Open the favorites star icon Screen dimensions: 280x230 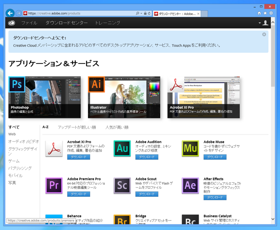click(265, 13)
